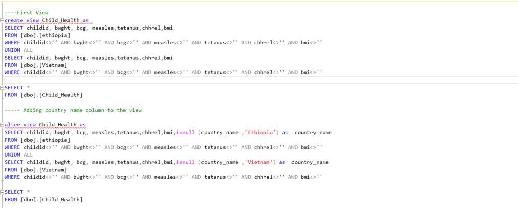Click '[dbo].[Vietnam]' in the create view statement

43,65
